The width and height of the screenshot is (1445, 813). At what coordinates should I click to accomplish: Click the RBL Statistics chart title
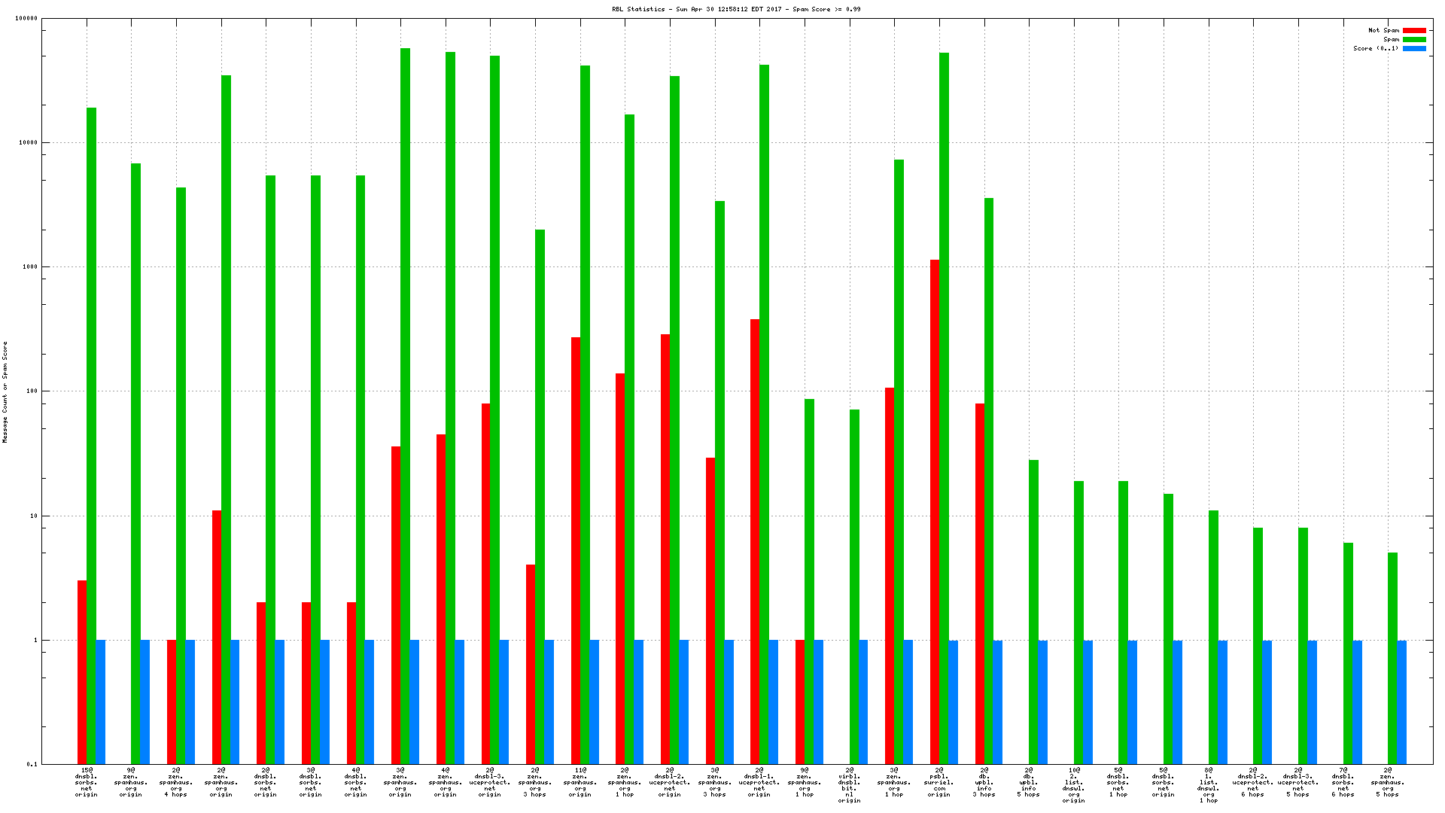point(736,9)
